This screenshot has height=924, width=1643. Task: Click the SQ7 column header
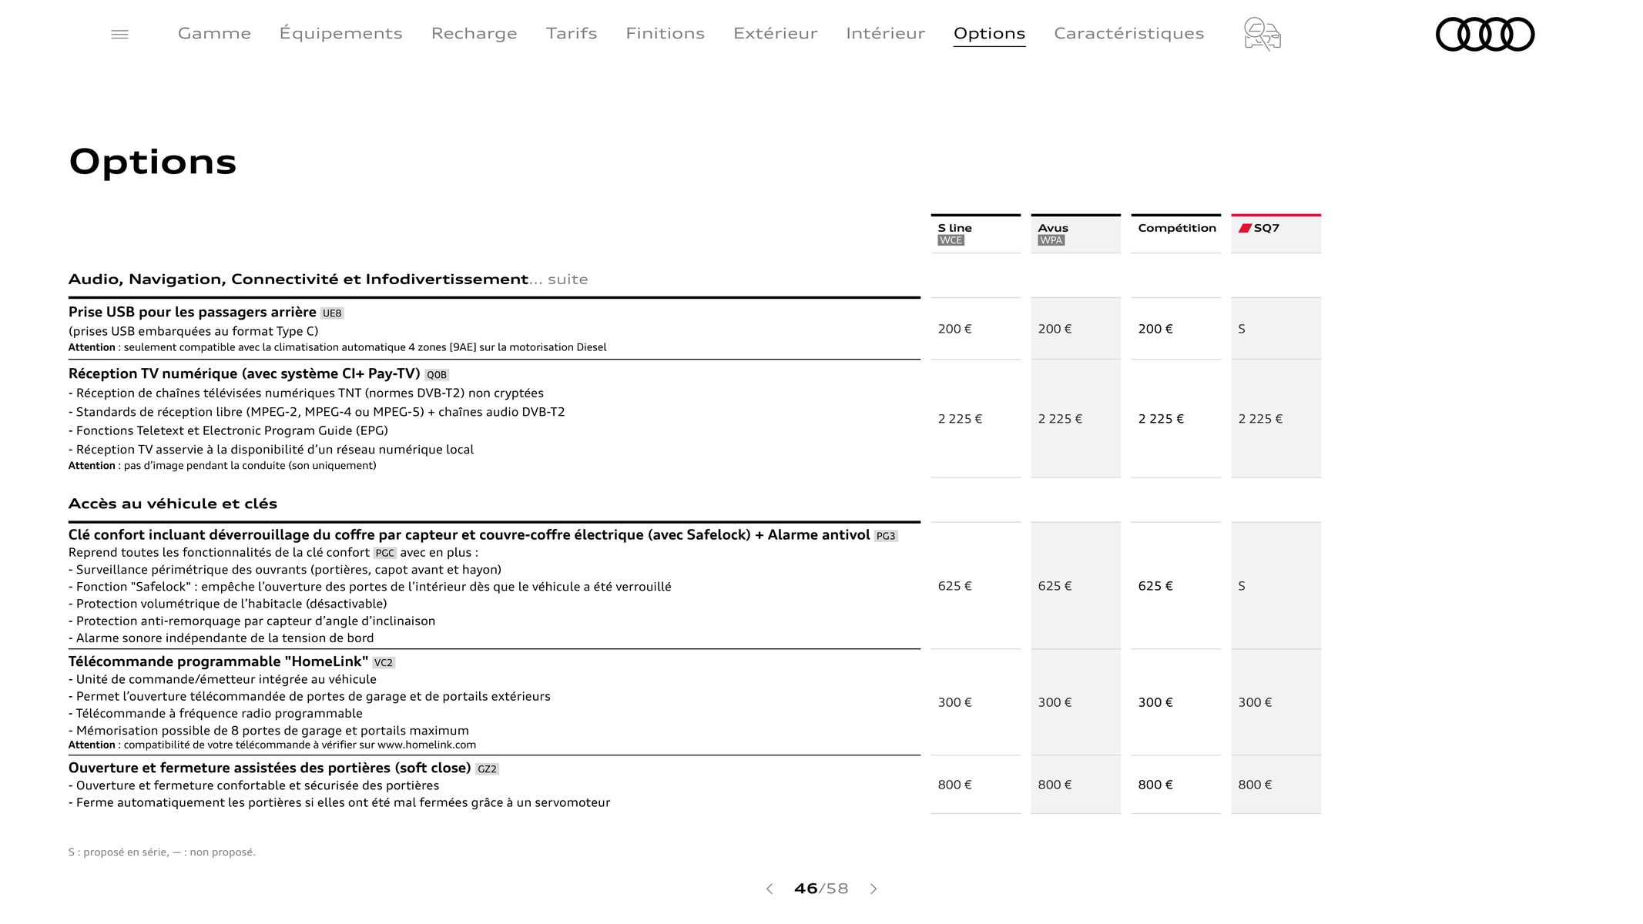click(x=1276, y=233)
